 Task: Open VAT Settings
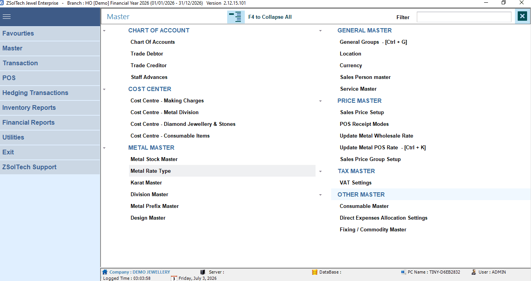(x=355, y=183)
